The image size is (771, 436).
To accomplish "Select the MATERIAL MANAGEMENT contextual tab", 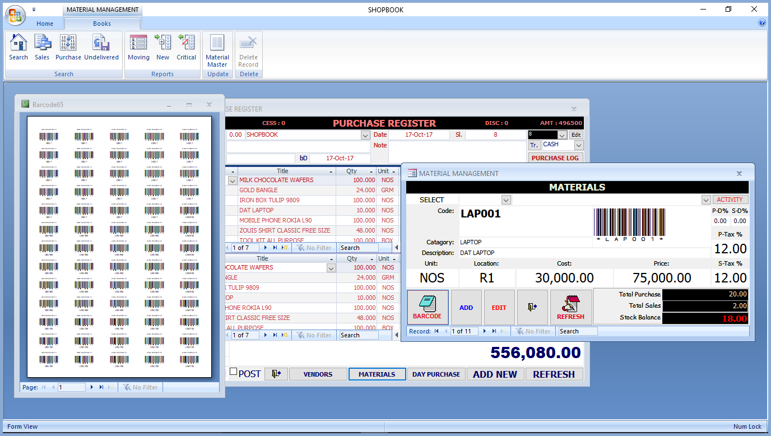I will [x=103, y=10].
